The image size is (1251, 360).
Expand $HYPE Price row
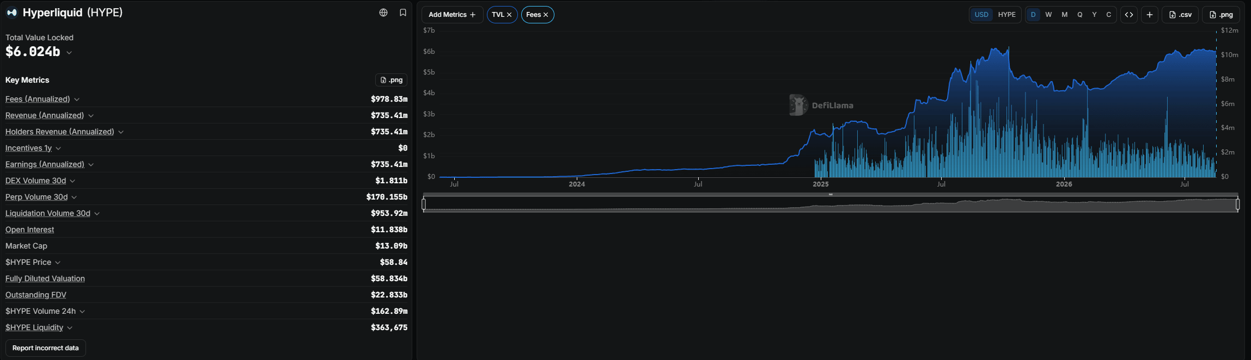[x=58, y=263]
